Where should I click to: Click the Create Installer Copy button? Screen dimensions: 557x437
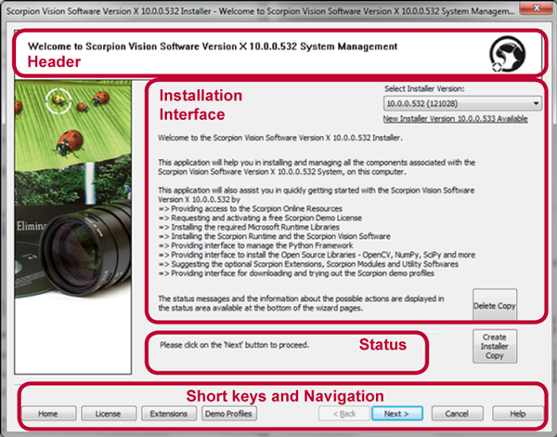(x=495, y=346)
